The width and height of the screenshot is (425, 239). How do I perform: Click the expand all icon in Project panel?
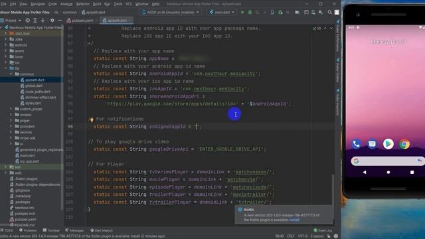[x=35, y=21]
